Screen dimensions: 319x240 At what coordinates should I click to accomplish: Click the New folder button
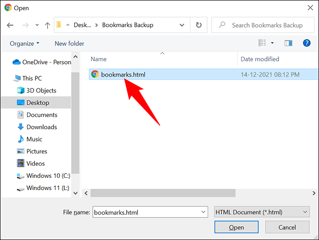(69, 44)
